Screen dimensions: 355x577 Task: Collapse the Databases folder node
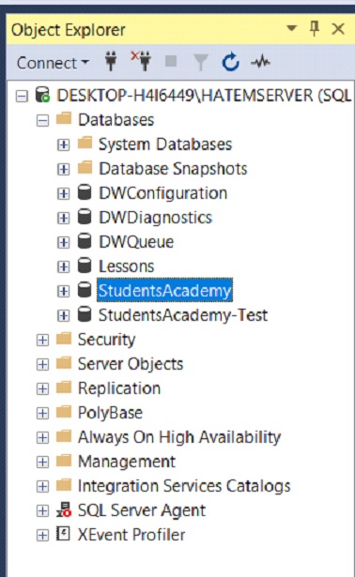[42, 120]
